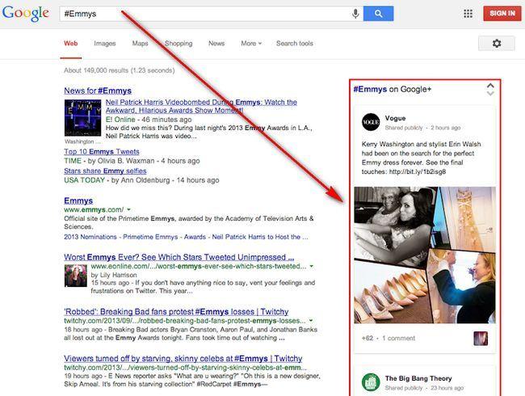Expand dropdown arrow next to eonline URL
Screen dimensions: 525x396
coord(312,267)
